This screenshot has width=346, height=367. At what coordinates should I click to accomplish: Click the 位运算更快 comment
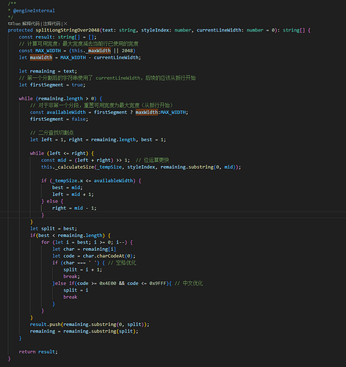click(x=152, y=160)
